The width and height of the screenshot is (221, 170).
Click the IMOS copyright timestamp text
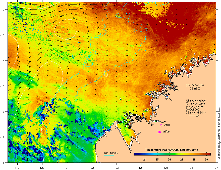pyautogui.click(x=219, y=133)
